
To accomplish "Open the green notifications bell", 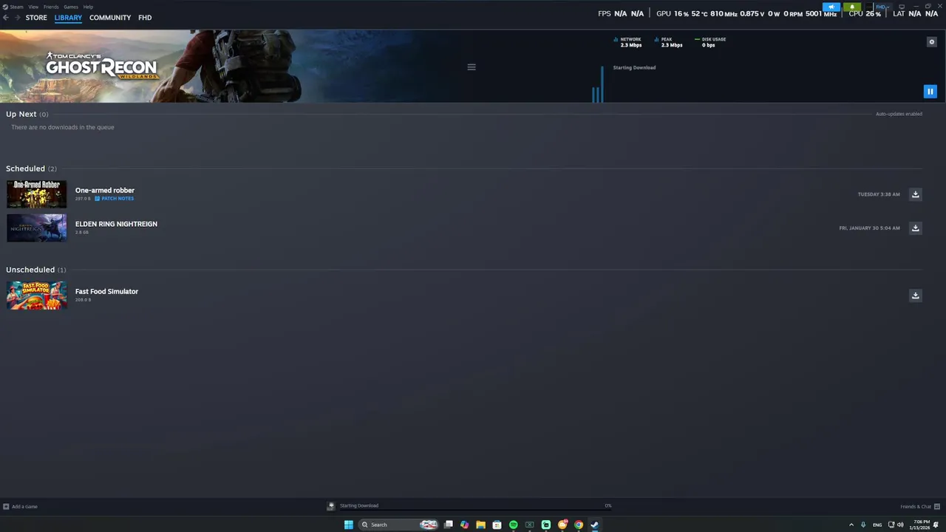I will pyautogui.click(x=852, y=7).
